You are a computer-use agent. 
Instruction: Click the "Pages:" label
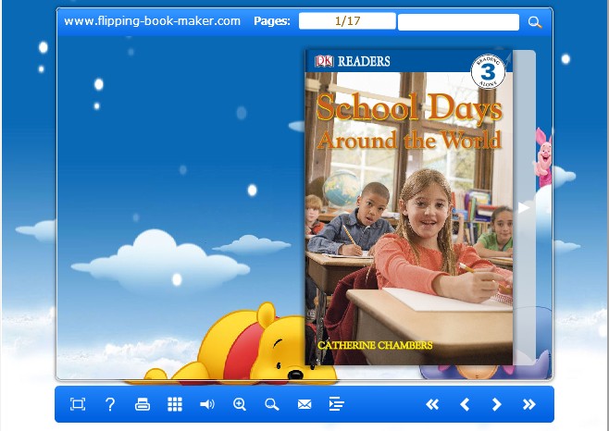point(272,21)
